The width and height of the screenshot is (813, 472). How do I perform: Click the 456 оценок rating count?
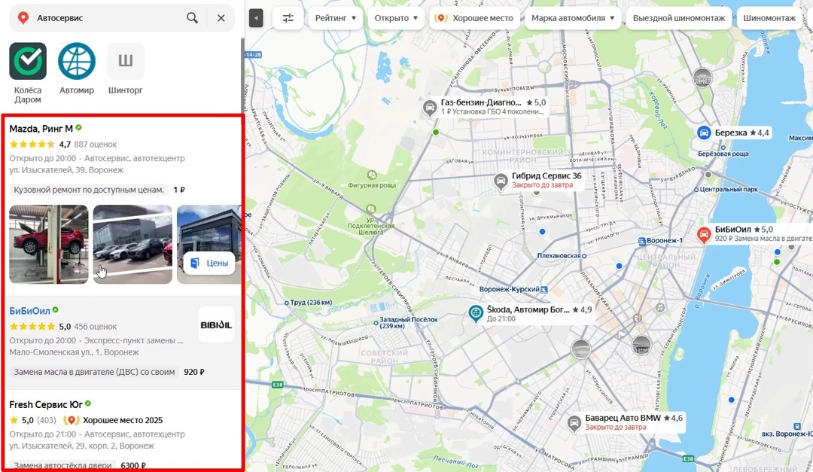[x=96, y=327]
